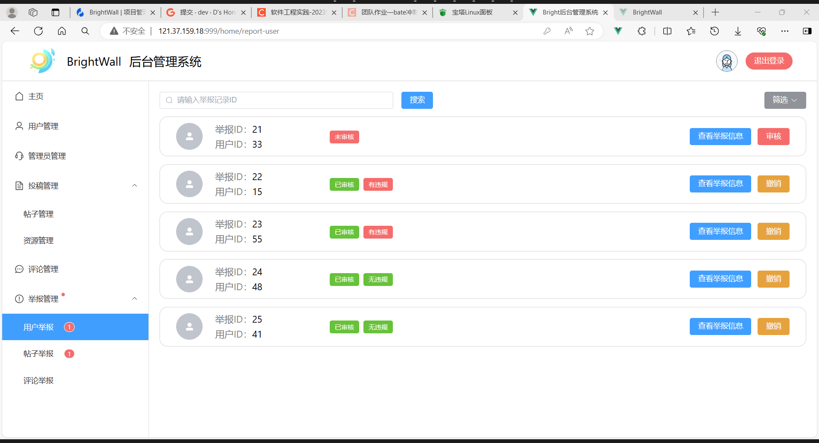
Task: Open a new browser tab
Action: click(x=715, y=12)
